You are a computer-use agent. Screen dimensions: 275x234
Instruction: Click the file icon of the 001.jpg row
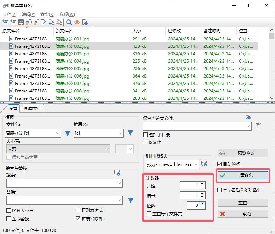[x=11, y=39]
